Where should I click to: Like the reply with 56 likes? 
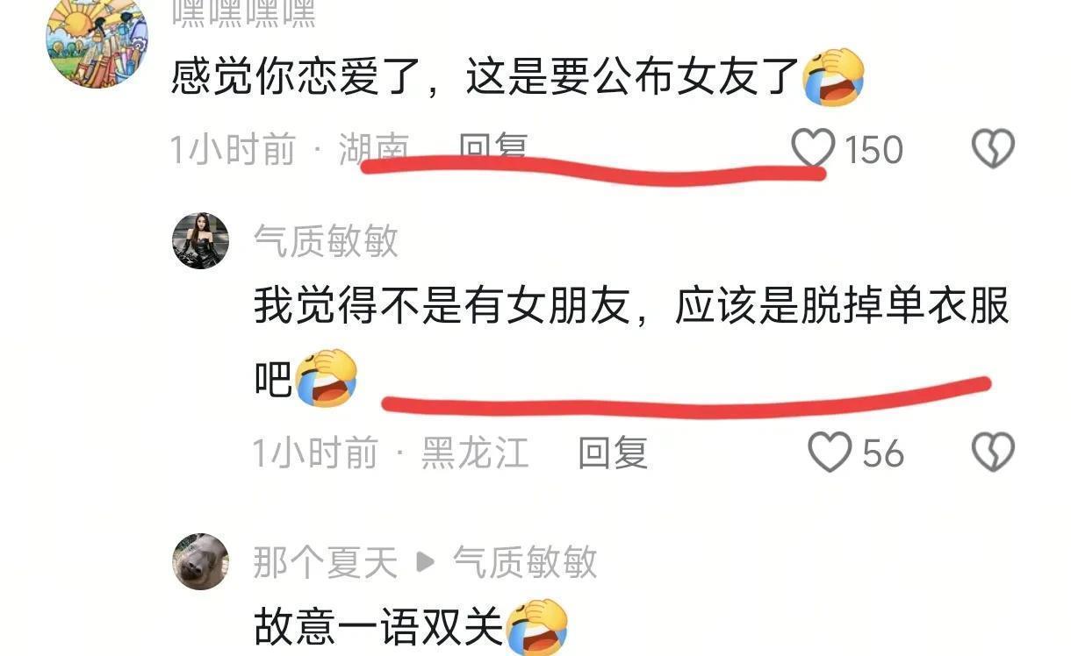[830, 453]
